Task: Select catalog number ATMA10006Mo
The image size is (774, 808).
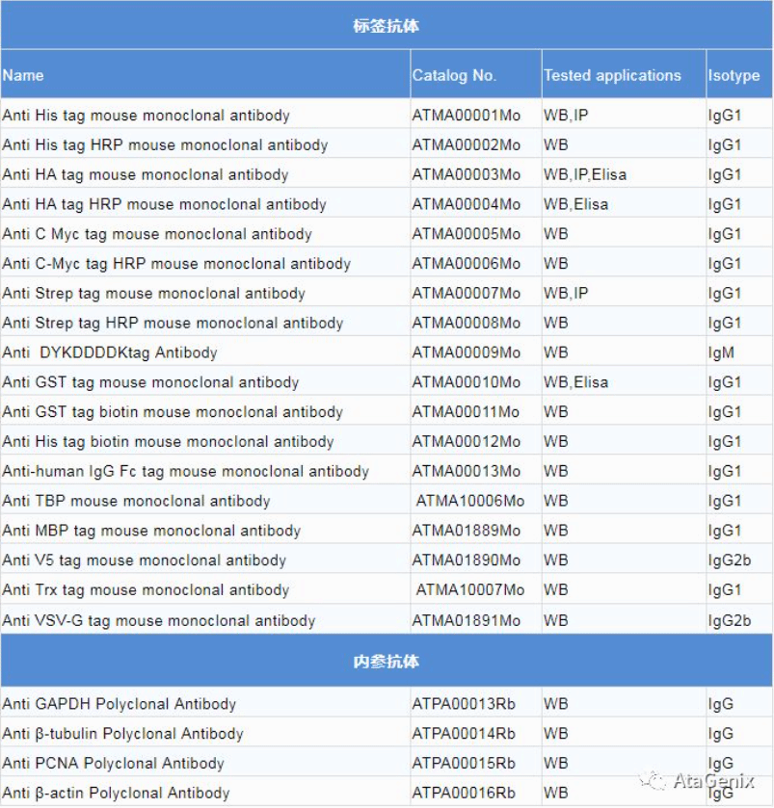Action: point(470,501)
